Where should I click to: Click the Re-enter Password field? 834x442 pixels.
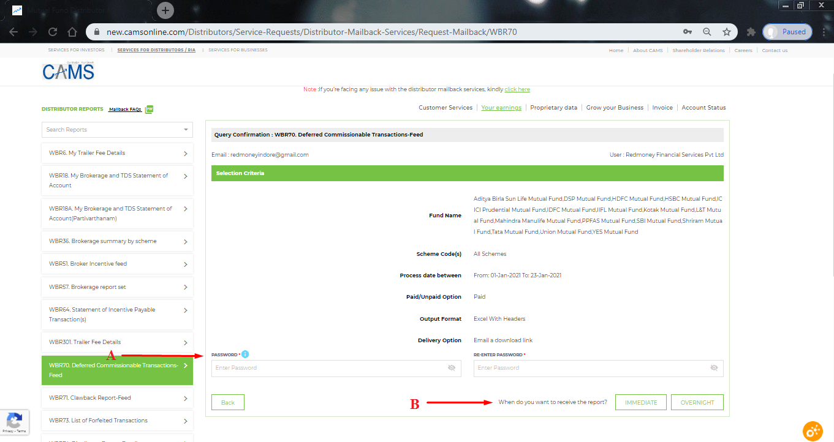coord(598,368)
